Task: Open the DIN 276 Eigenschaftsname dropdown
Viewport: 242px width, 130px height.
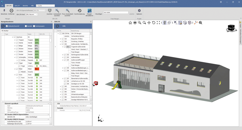Action: pyautogui.click(x=45, y=10)
